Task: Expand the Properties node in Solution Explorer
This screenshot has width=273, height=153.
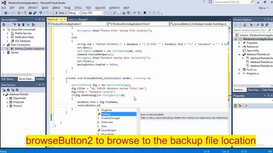Action: [239, 43]
